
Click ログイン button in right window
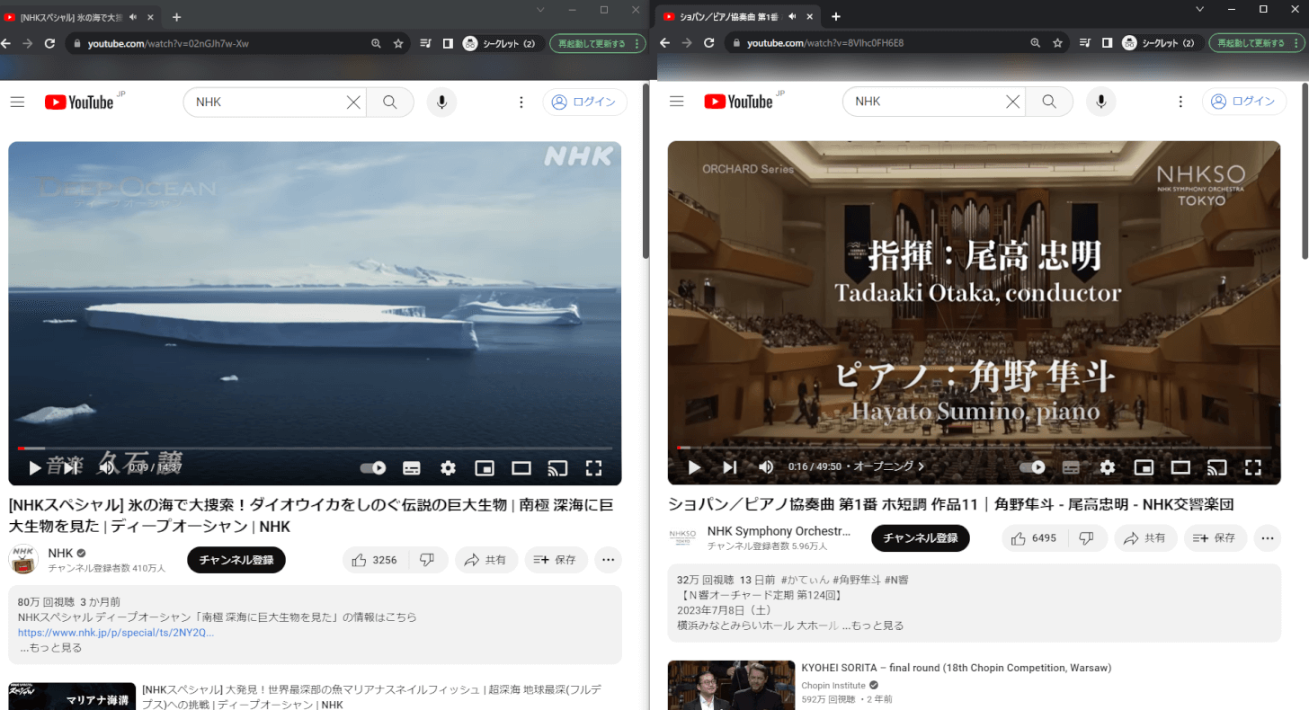click(x=1244, y=102)
